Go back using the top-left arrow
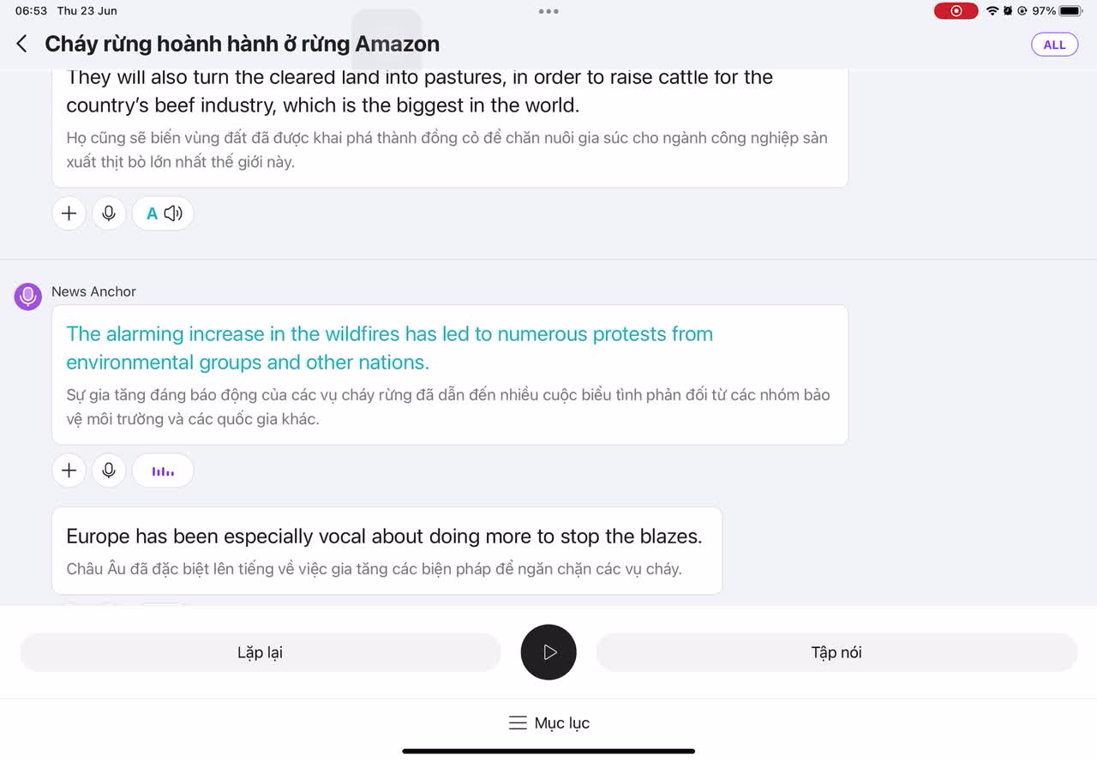The width and height of the screenshot is (1097, 761). [22, 44]
